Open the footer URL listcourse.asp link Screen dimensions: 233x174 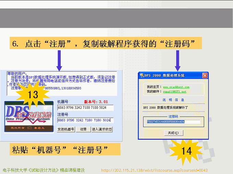tap(154, 170)
